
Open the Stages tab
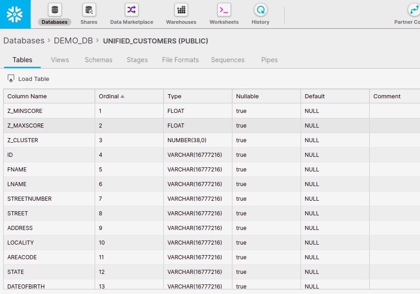click(x=137, y=60)
